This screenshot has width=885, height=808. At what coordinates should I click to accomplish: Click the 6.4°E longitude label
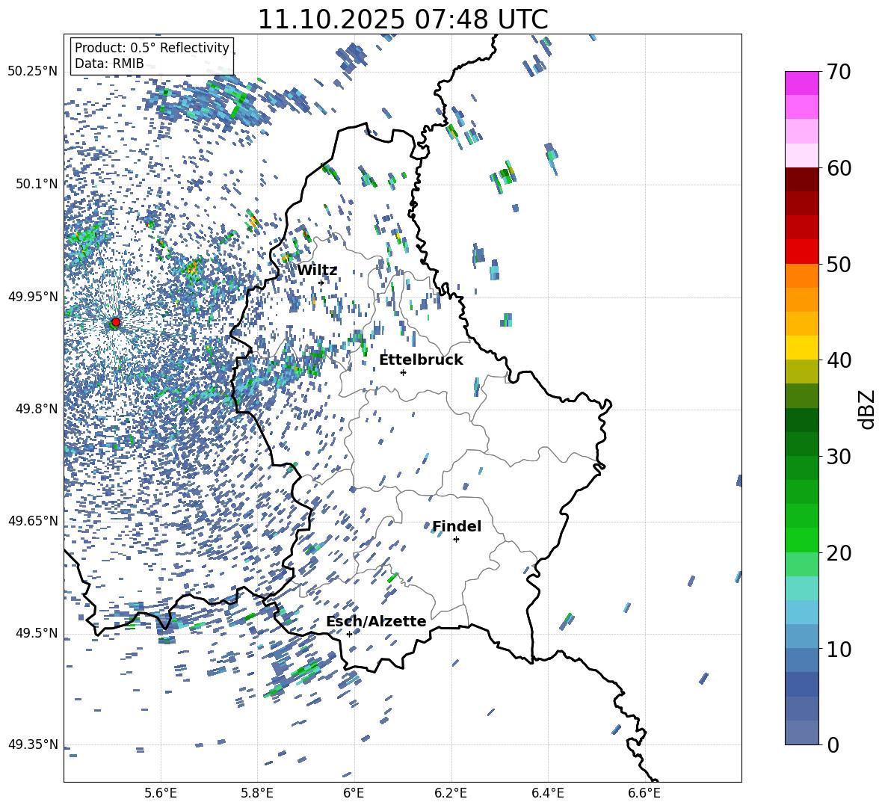pos(547,794)
